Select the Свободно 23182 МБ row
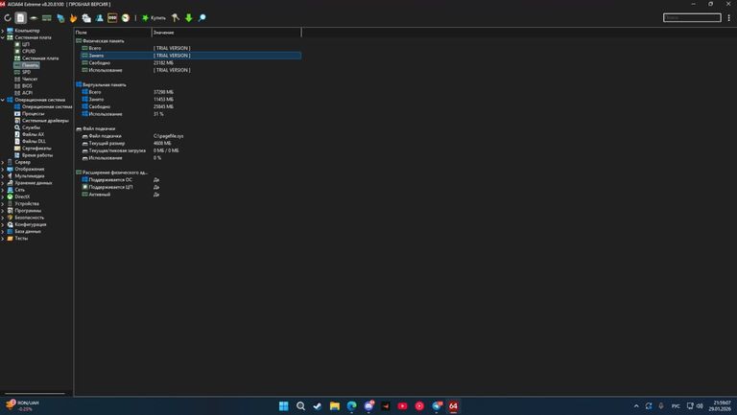This screenshot has height=415, width=737. [191, 63]
